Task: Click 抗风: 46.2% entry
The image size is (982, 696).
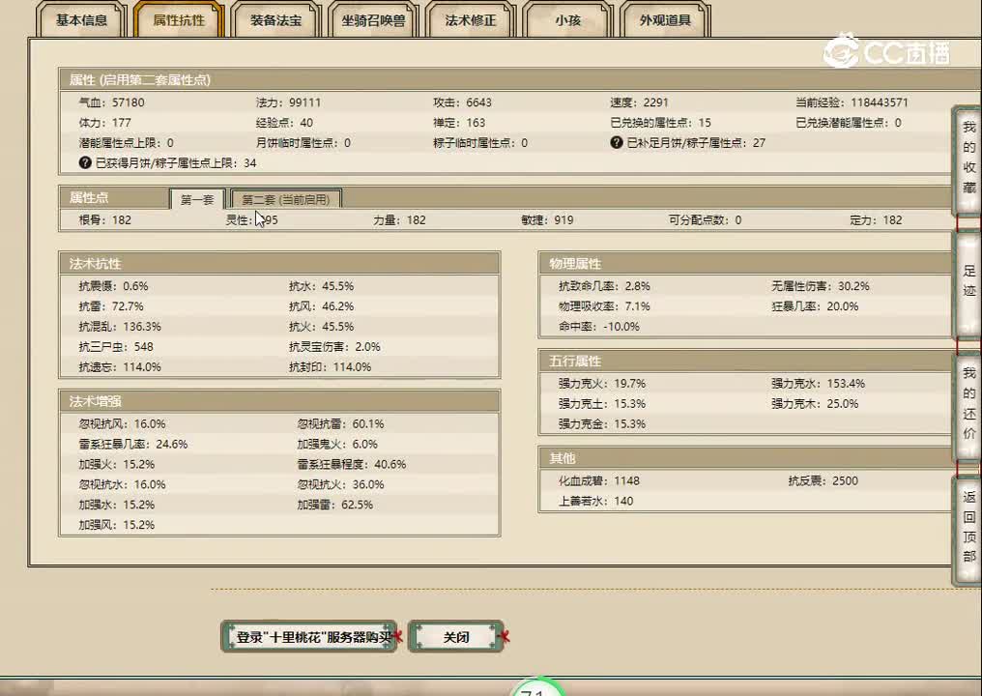Action: 321,306
